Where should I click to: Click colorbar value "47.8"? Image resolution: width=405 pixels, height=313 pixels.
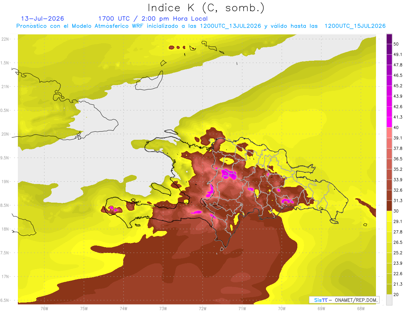[398, 65]
